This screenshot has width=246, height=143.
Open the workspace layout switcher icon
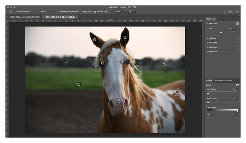click(230, 12)
